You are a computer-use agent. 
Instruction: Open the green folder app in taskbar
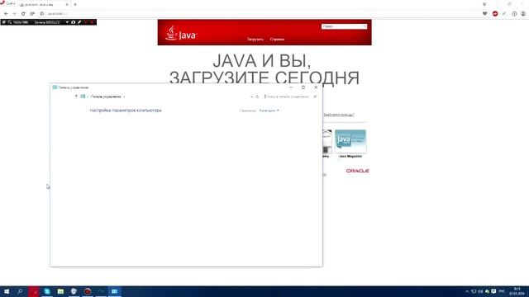click(x=60, y=291)
